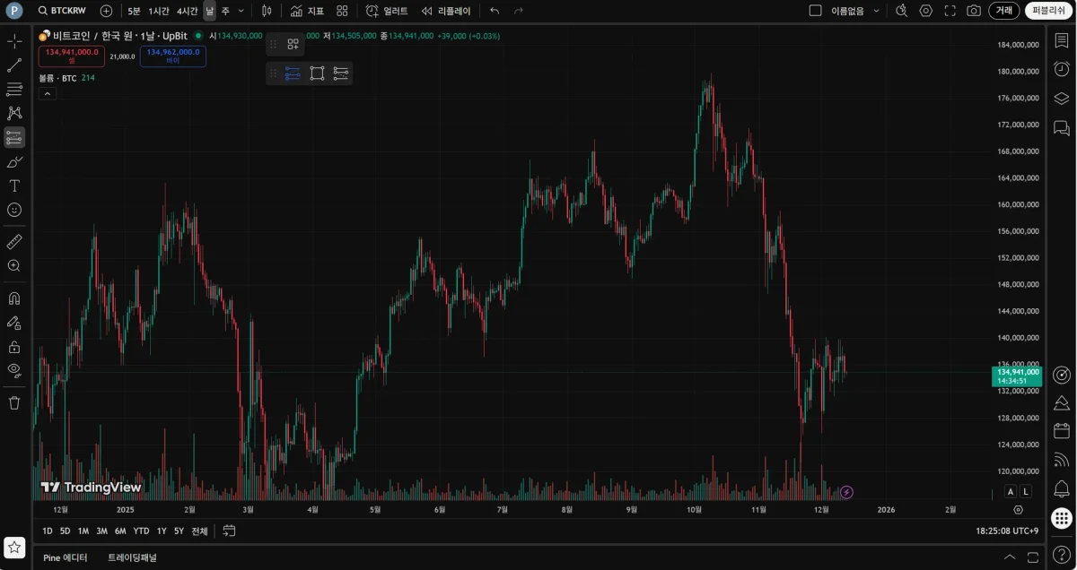This screenshot has height=570, width=1077.
Task: Open the layout setup square icon
Action: 815,11
